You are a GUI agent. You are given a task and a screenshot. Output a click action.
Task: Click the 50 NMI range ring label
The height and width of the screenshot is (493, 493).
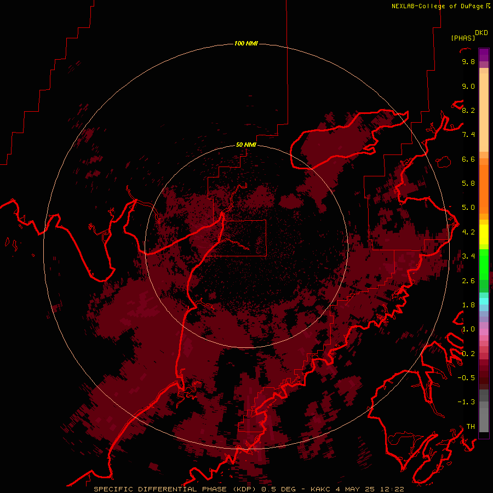click(x=246, y=145)
